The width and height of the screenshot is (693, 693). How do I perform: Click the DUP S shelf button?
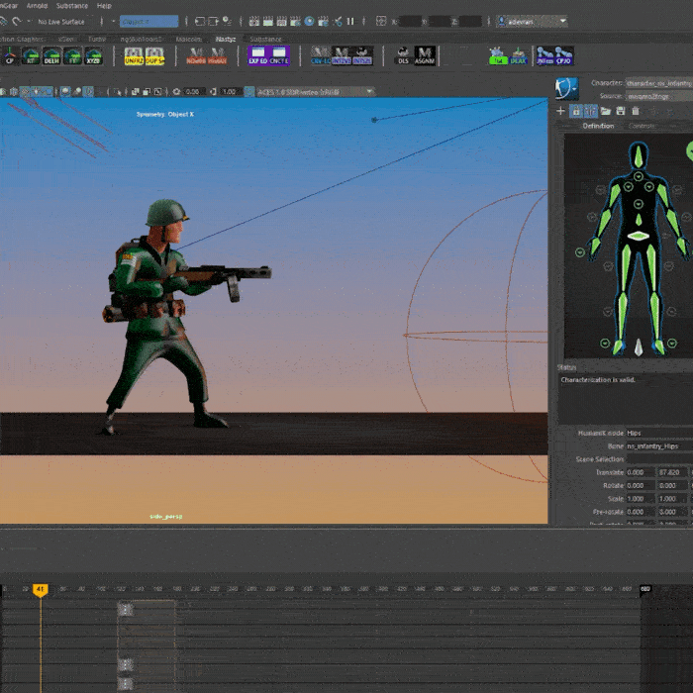154,56
